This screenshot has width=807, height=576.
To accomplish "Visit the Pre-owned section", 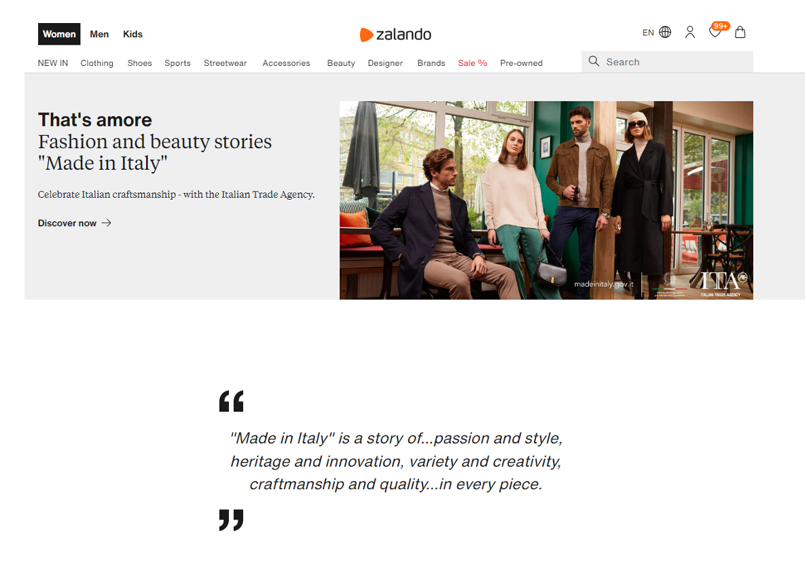I will click(x=521, y=63).
